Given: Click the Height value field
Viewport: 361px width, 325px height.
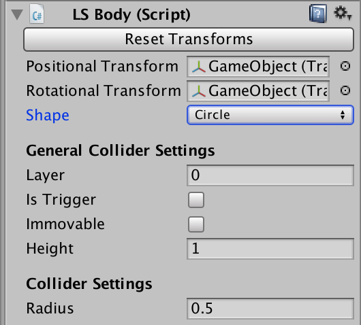Looking at the screenshot, I should [x=270, y=249].
